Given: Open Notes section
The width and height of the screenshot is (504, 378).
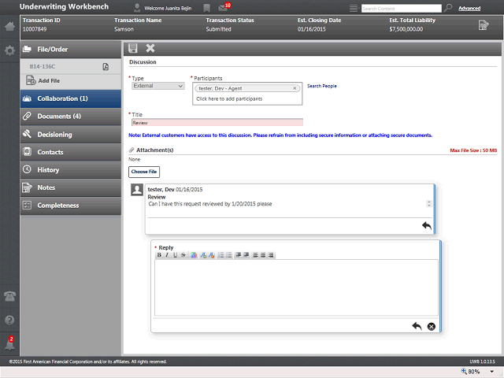Looking at the screenshot, I should pyautogui.click(x=71, y=187).
